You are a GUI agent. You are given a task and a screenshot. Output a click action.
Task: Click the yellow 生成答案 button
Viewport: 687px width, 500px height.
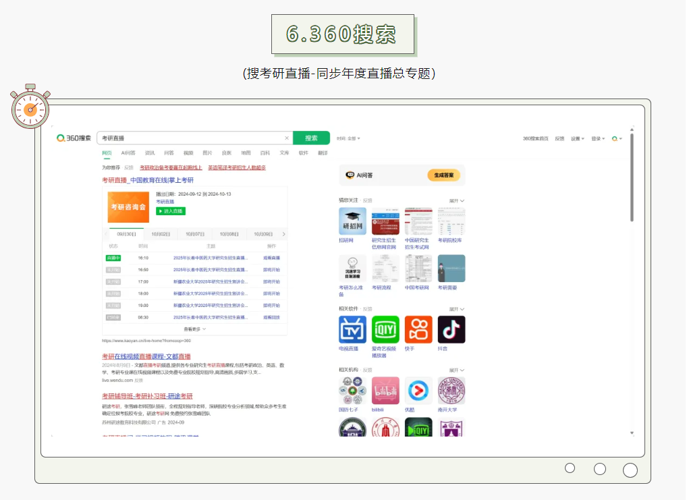click(444, 175)
